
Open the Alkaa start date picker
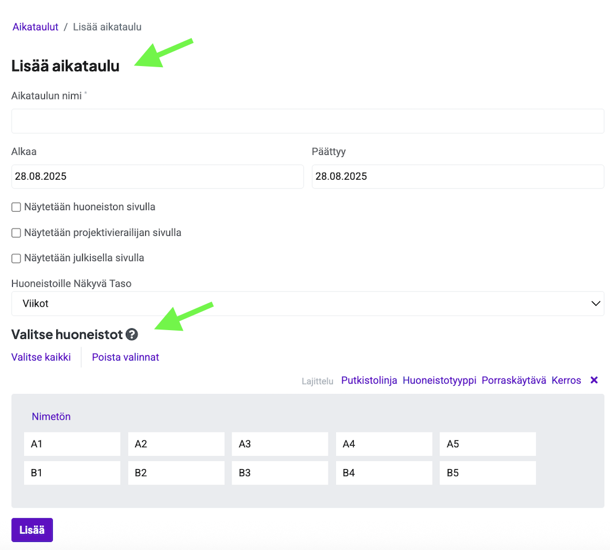(x=157, y=177)
